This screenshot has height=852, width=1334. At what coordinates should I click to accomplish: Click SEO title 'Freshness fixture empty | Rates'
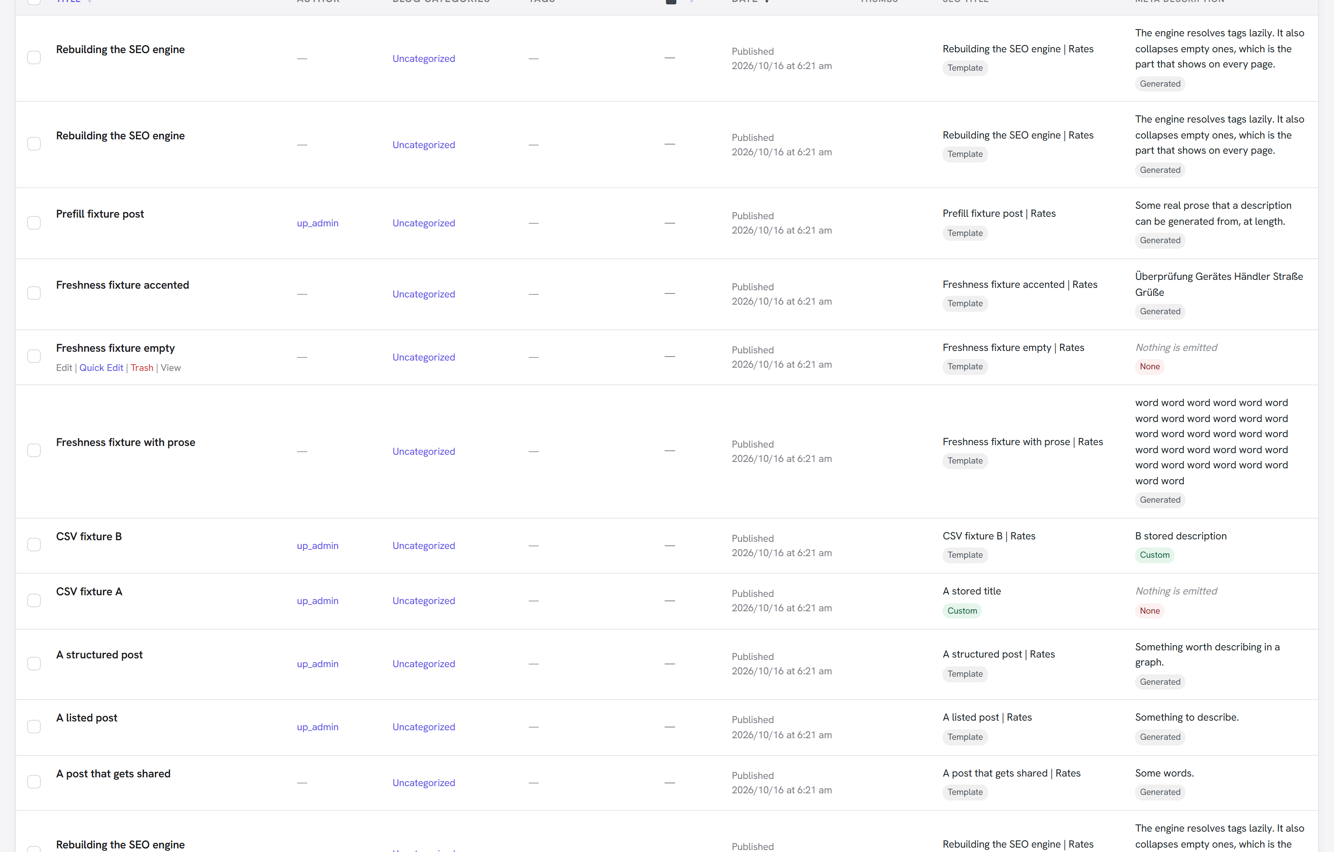pyautogui.click(x=1013, y=348)
